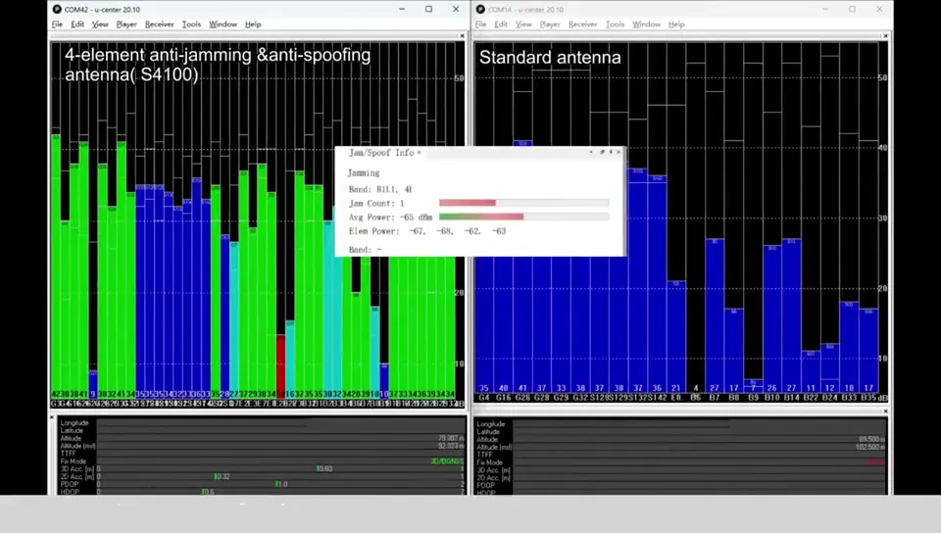Close the signal chart panel in COM42 window
The image size is (941, 533).
462,36
